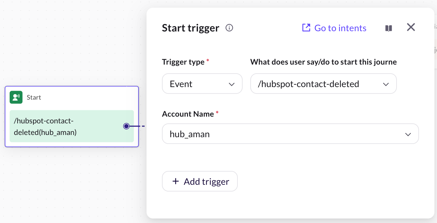The image size is (437, 223).
Task: Click the Start node connector dot
Action: pyautogui.click(x=126, y=126)
